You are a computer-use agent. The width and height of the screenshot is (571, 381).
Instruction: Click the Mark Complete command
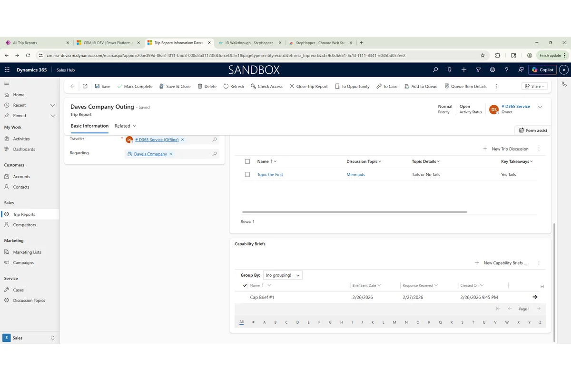(135, 86)
